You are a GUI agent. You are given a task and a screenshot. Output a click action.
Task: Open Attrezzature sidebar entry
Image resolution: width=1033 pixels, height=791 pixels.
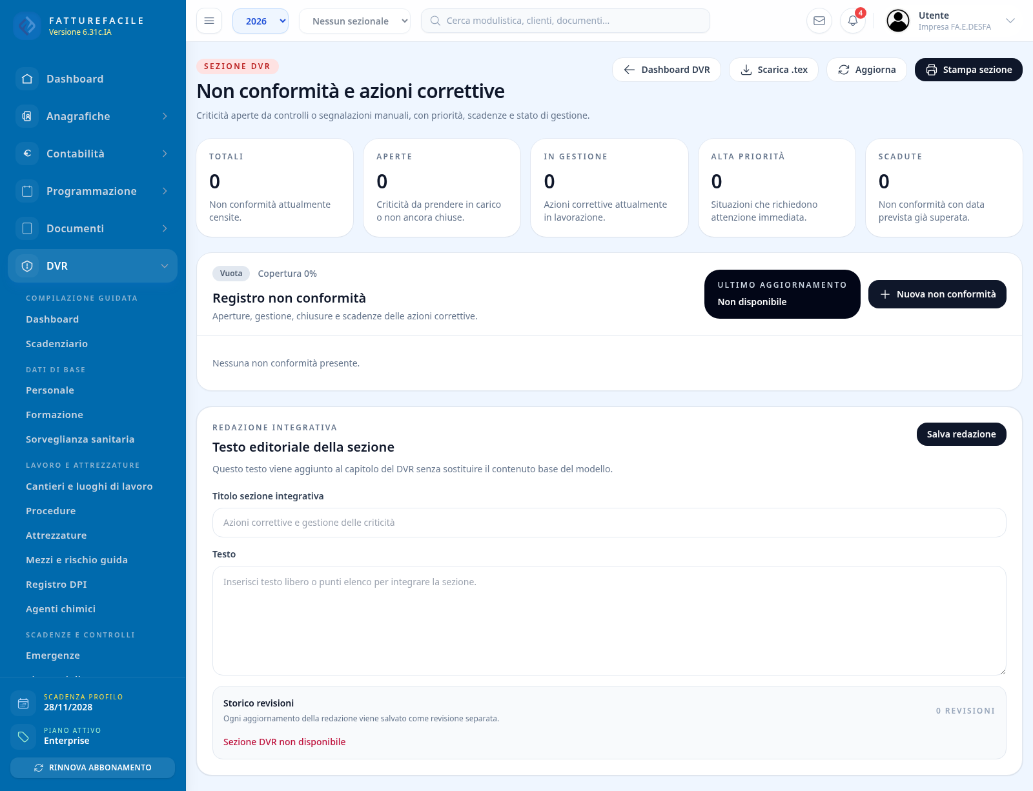pyautogui.click(x=56, y=536)
